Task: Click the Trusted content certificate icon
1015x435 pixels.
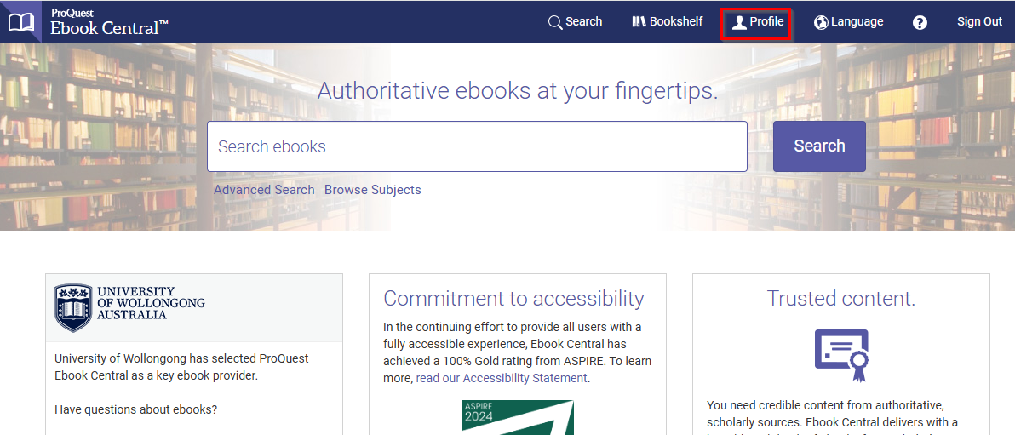Action: pyautogui.click(x=841, y=354)
